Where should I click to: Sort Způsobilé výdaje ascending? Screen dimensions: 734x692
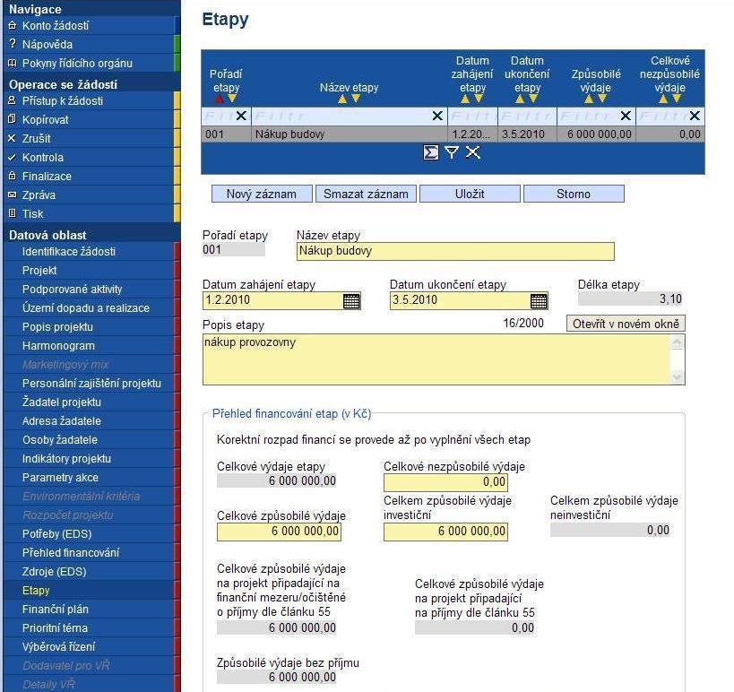pos(589,99)
